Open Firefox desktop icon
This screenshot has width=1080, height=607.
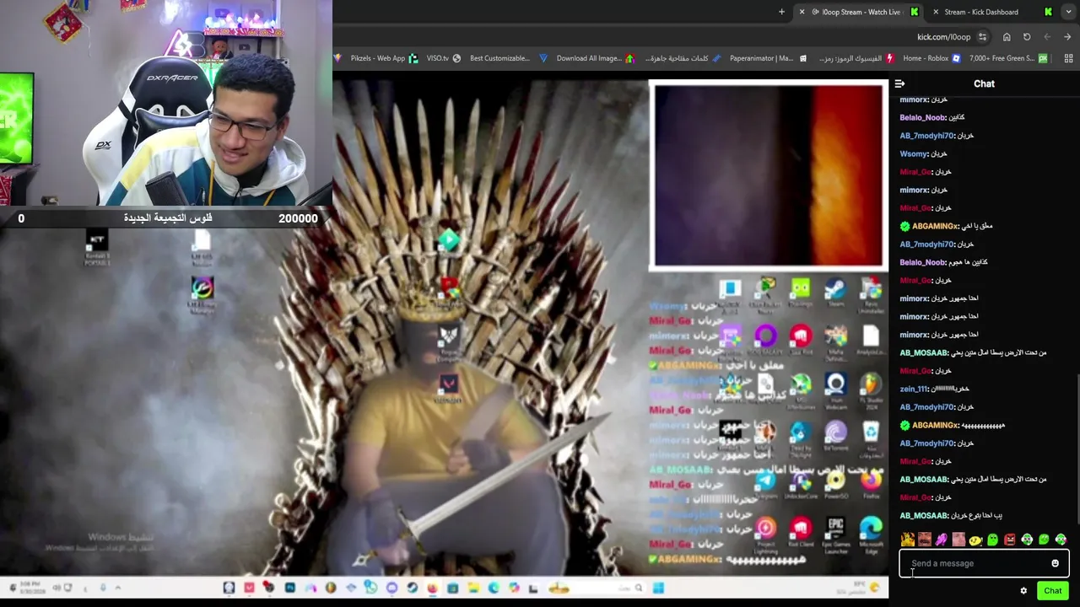click(871, 483)
